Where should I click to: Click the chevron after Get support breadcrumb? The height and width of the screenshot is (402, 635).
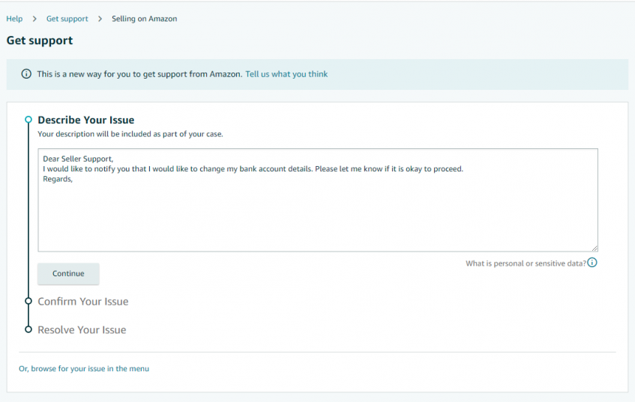tap(100, 19)
